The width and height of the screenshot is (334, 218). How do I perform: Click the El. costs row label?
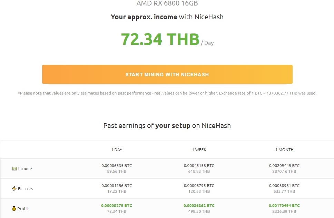click(25, 189)
